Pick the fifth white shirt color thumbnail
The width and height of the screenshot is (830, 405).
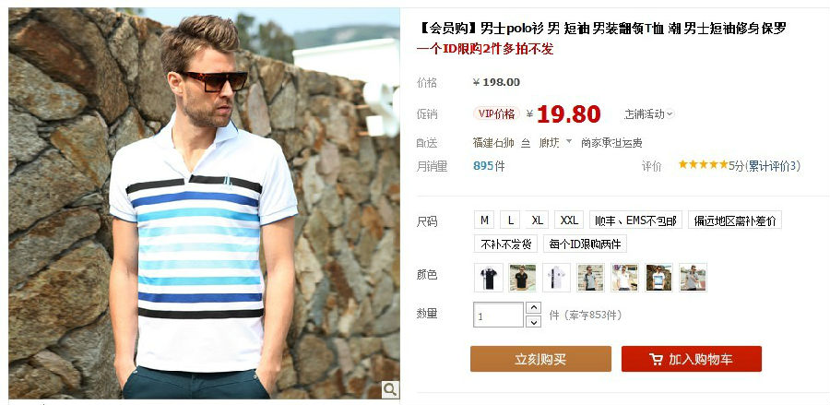pyautogui.click(x=624, y=278)
